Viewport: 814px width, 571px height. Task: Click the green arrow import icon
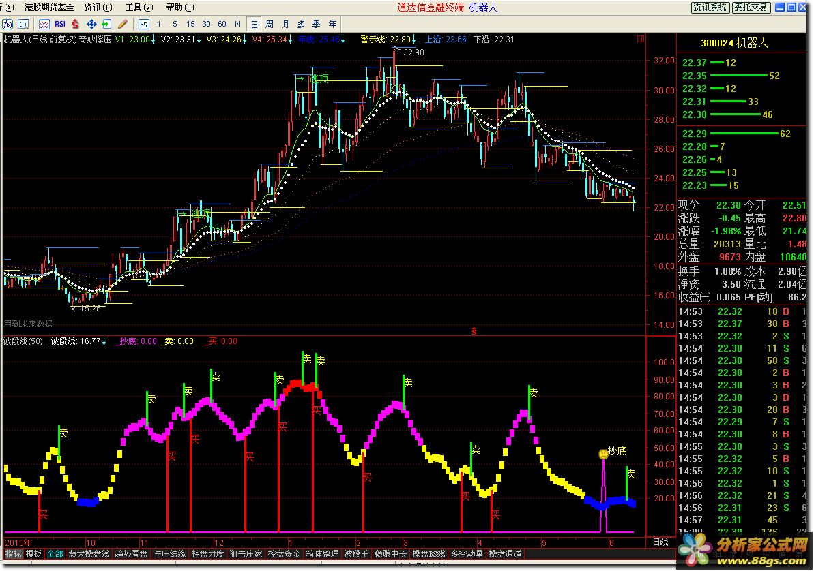(x=106, y=25)
